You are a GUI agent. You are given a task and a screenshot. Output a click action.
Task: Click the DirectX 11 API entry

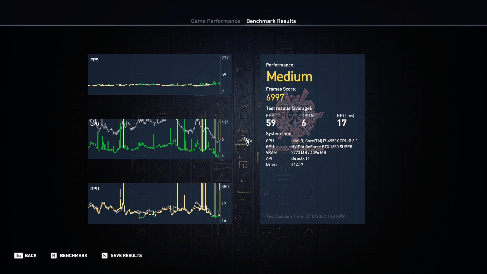(x=300, y=158)
